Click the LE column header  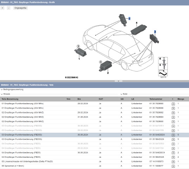pyautogui.click(x=133, y=99)
